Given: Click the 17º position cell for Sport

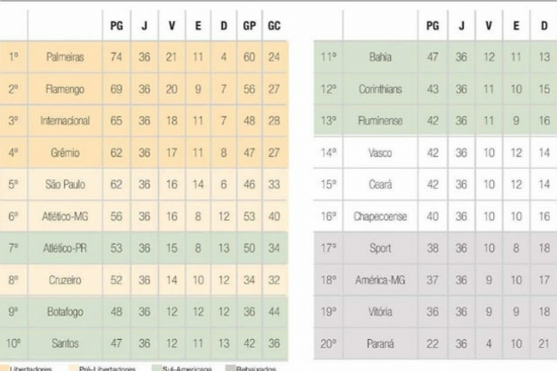Looking at the screenshot, I should [x=328, y=249].
